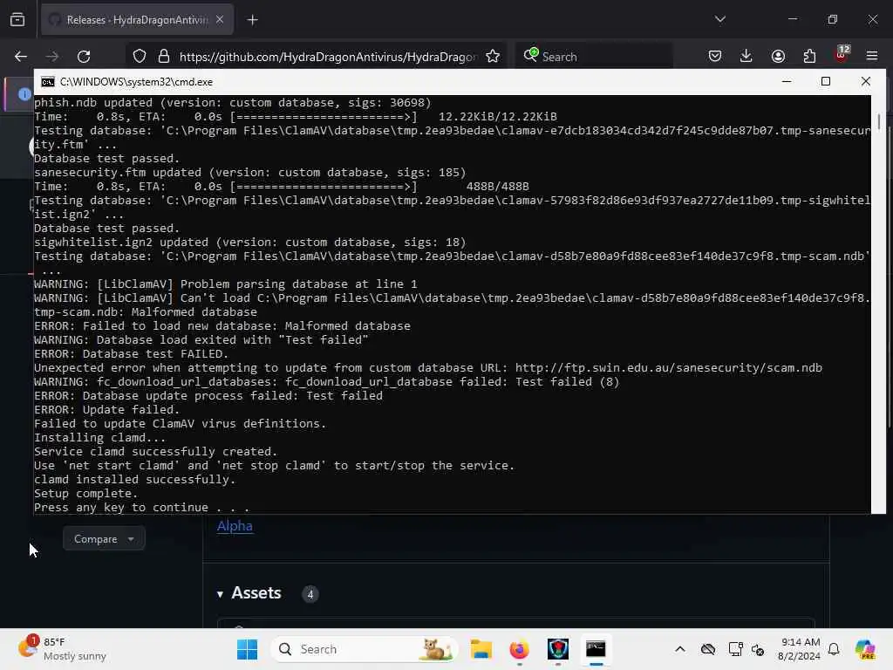Open the cmd.exe window system menu icon
This screenshot has height=670, width=893.
48,82
